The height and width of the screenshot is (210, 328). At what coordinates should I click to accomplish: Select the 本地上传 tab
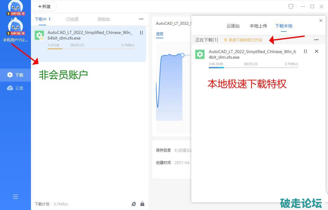[258, 26]
